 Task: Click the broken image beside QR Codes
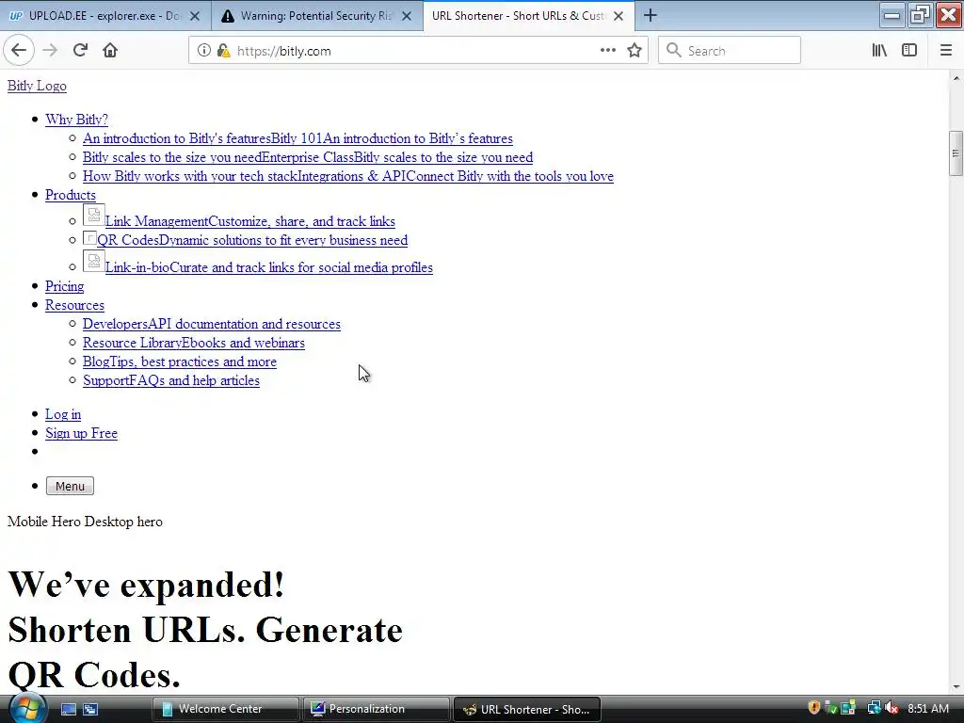[x=89, y=238]
